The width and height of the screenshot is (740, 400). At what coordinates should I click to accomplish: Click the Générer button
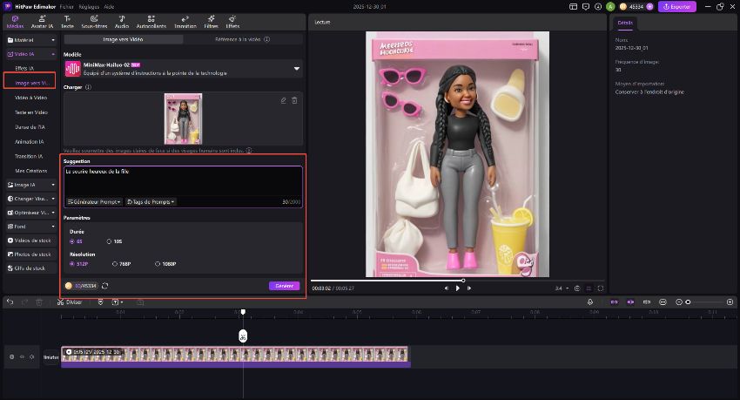[284, 285]
